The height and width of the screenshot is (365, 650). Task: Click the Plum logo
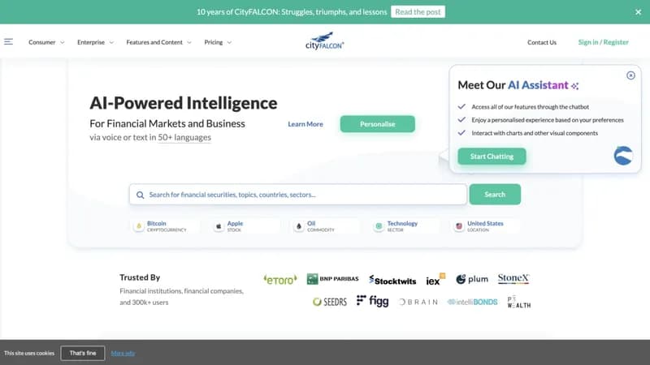tap(472, 279)
